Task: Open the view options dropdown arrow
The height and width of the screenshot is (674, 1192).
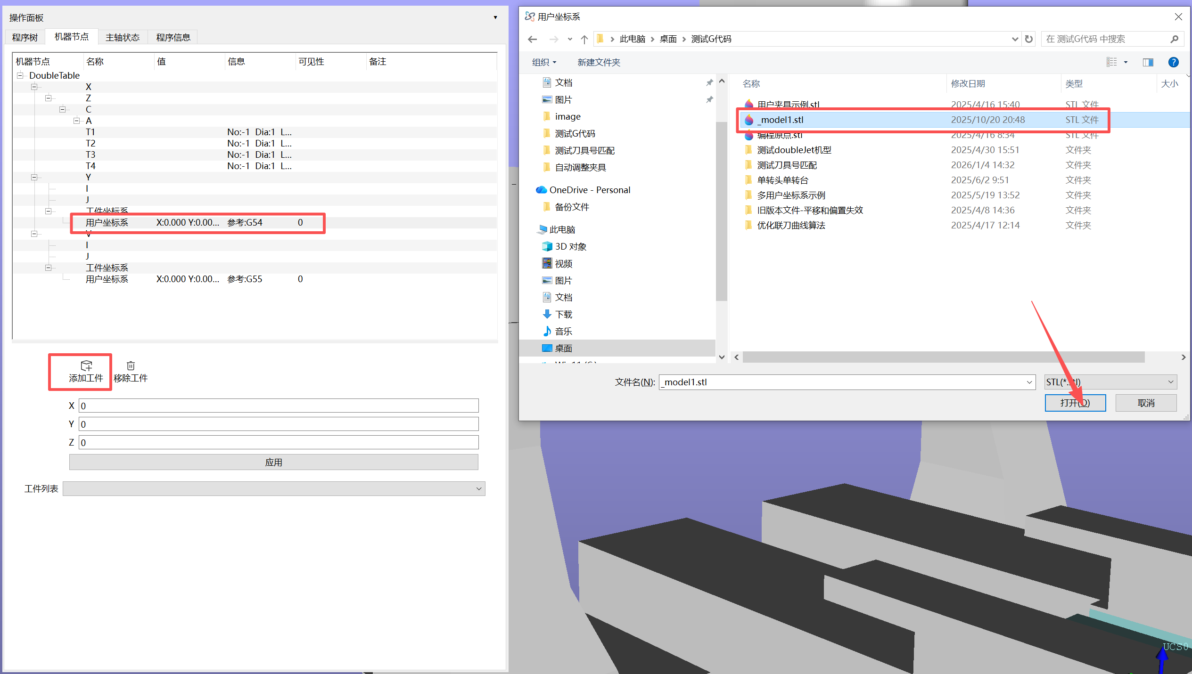Action: click(x=1126, y=62)
